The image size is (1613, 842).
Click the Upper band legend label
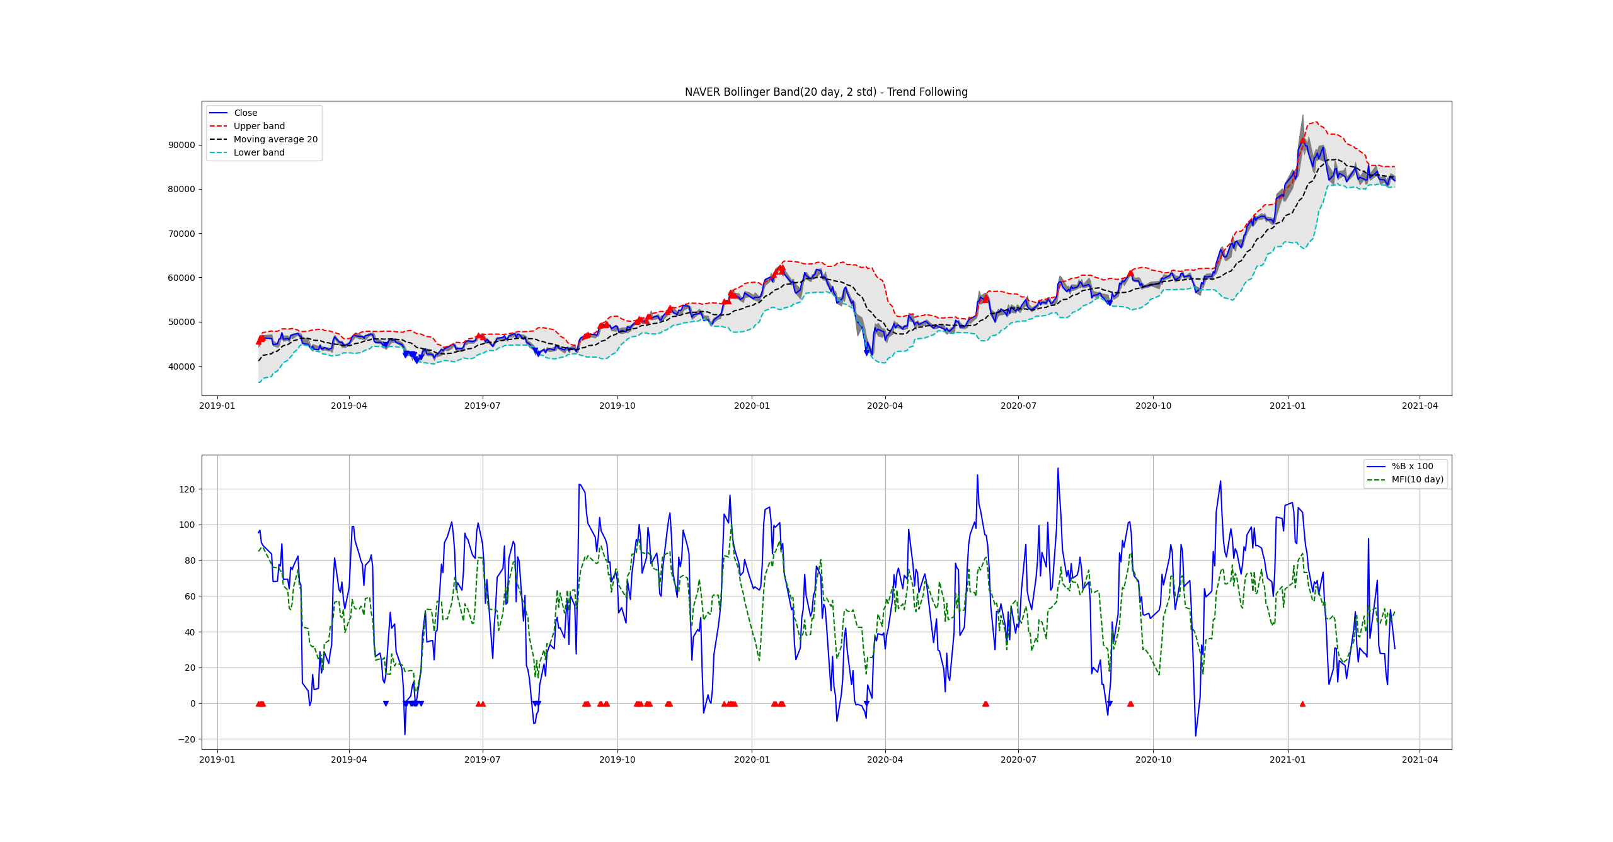[x=259, y=126]
